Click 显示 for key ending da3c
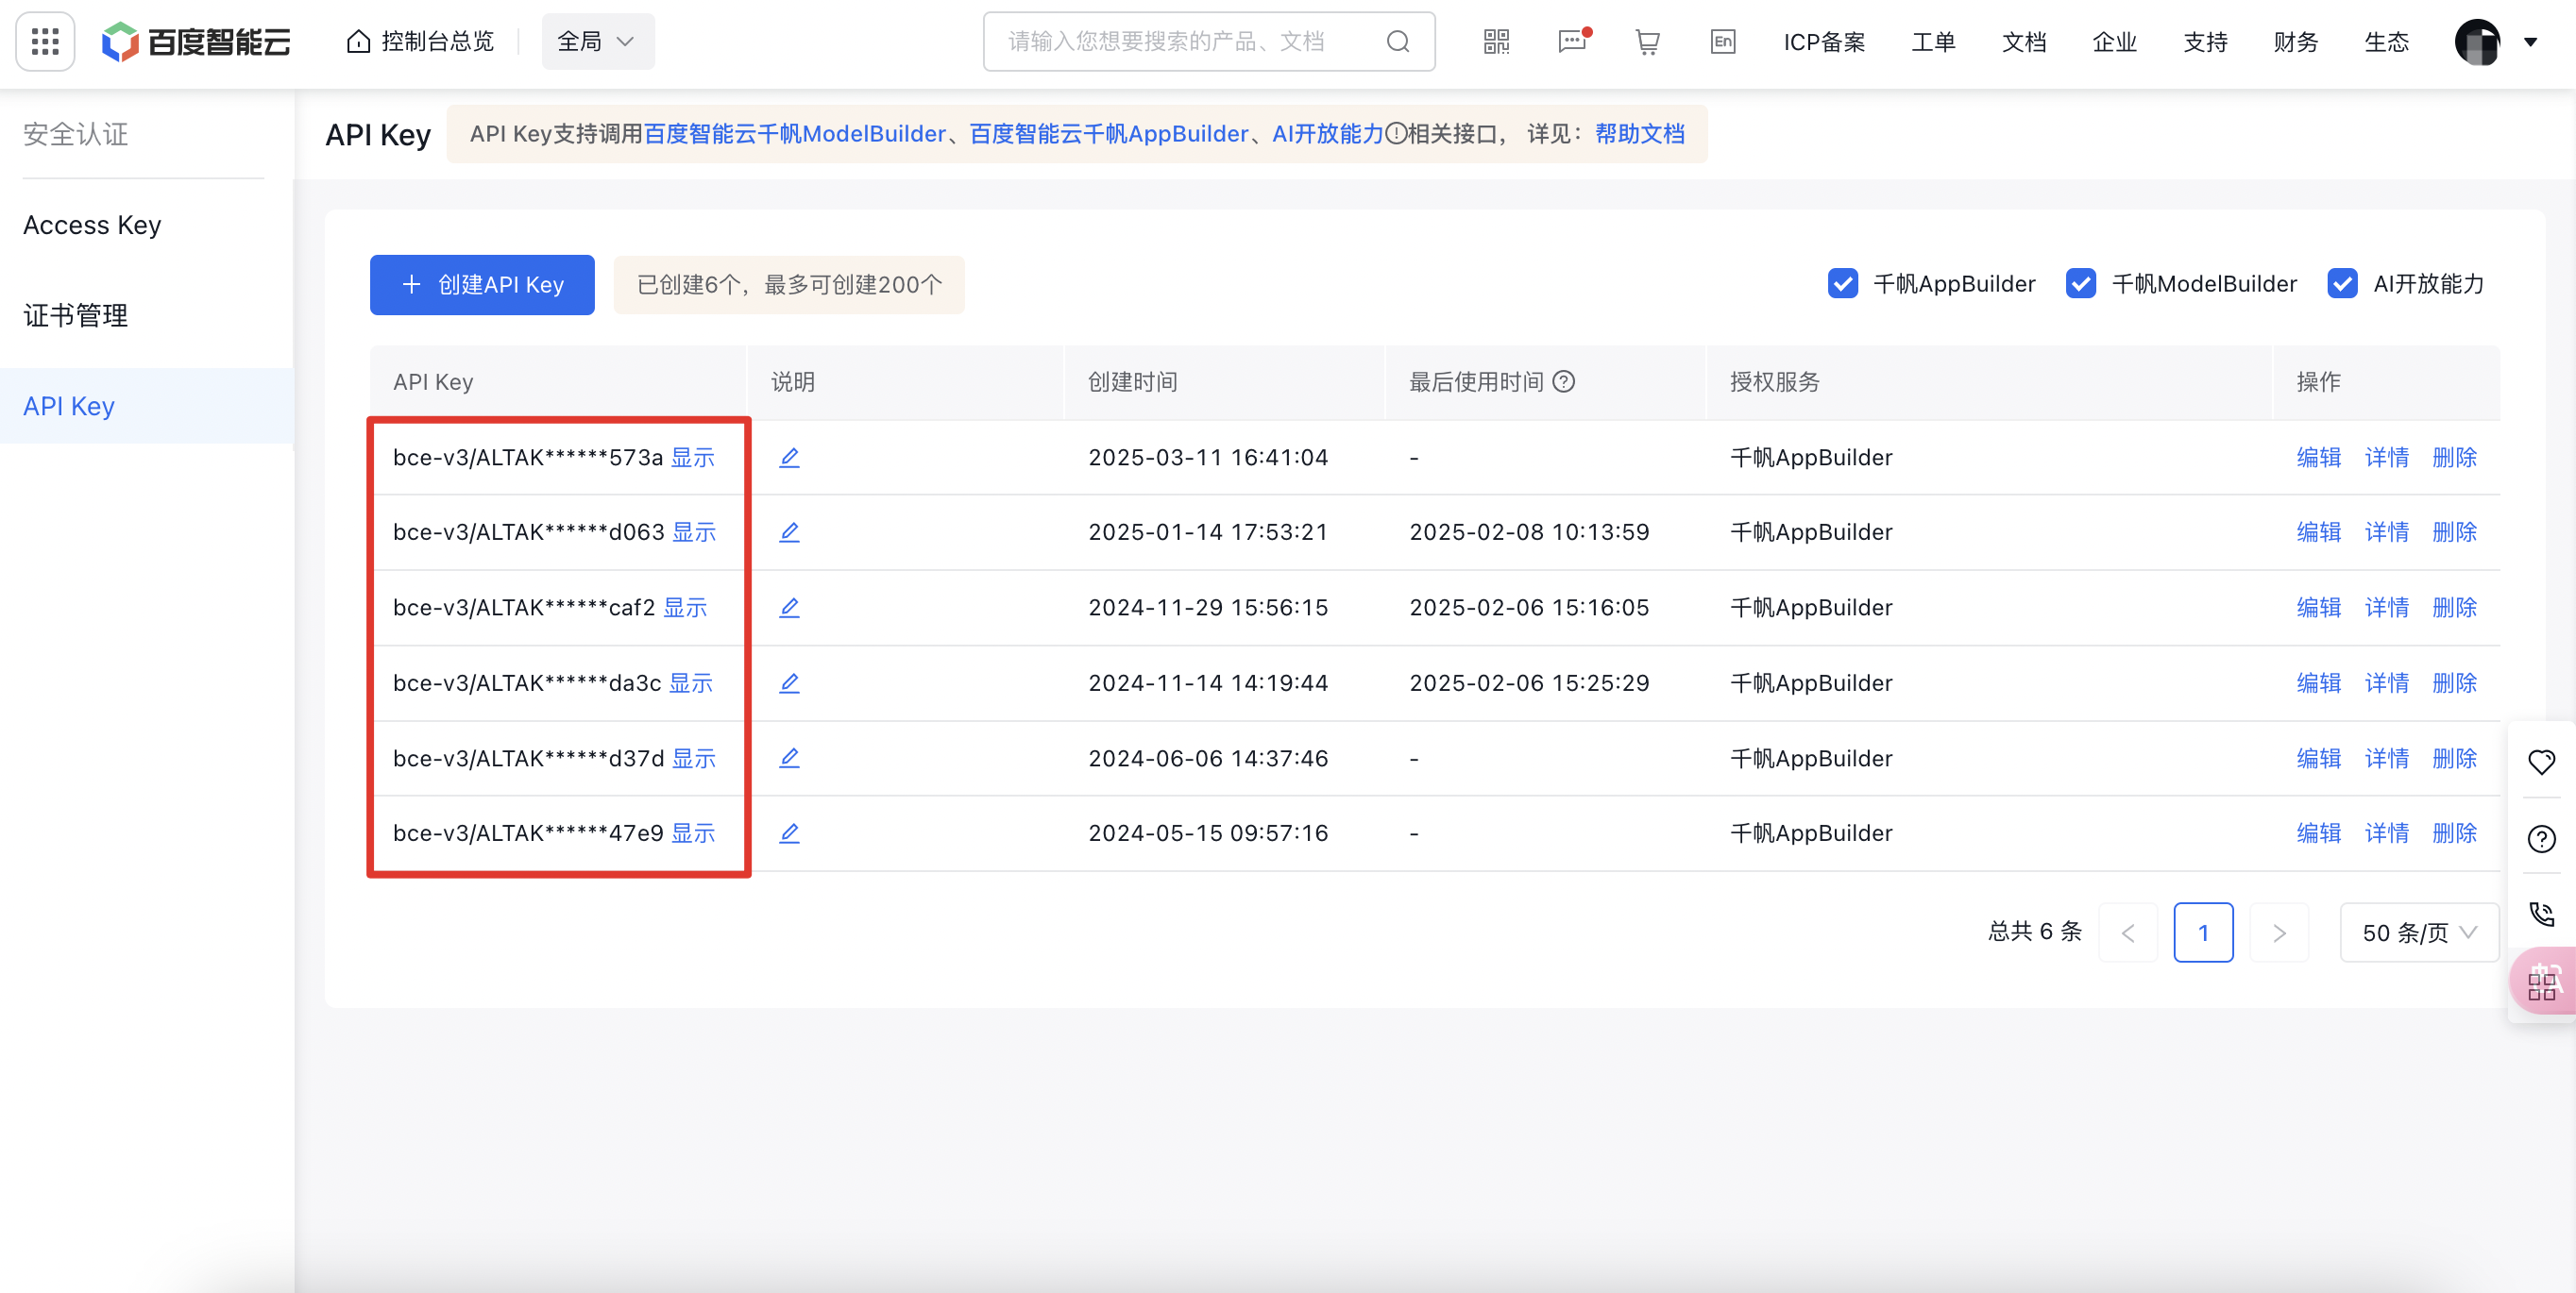The width and height of the screenshot is (2576, 1293). (x=691, y=682)
